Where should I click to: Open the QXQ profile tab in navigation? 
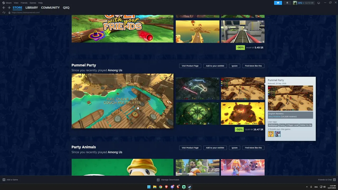(x=66, y=8)
